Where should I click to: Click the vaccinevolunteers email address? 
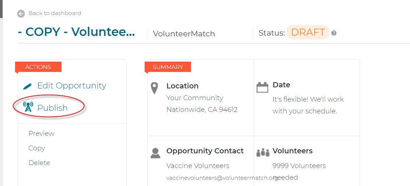coord(222,178)
